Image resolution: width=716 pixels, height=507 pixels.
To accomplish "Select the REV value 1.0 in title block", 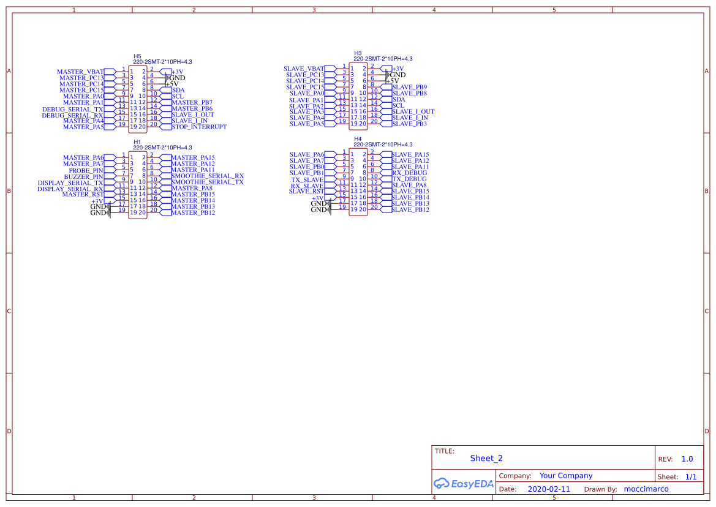I will tap(687, 458).
